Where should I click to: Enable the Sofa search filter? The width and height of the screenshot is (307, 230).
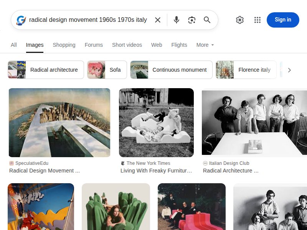tap(115, 70)
